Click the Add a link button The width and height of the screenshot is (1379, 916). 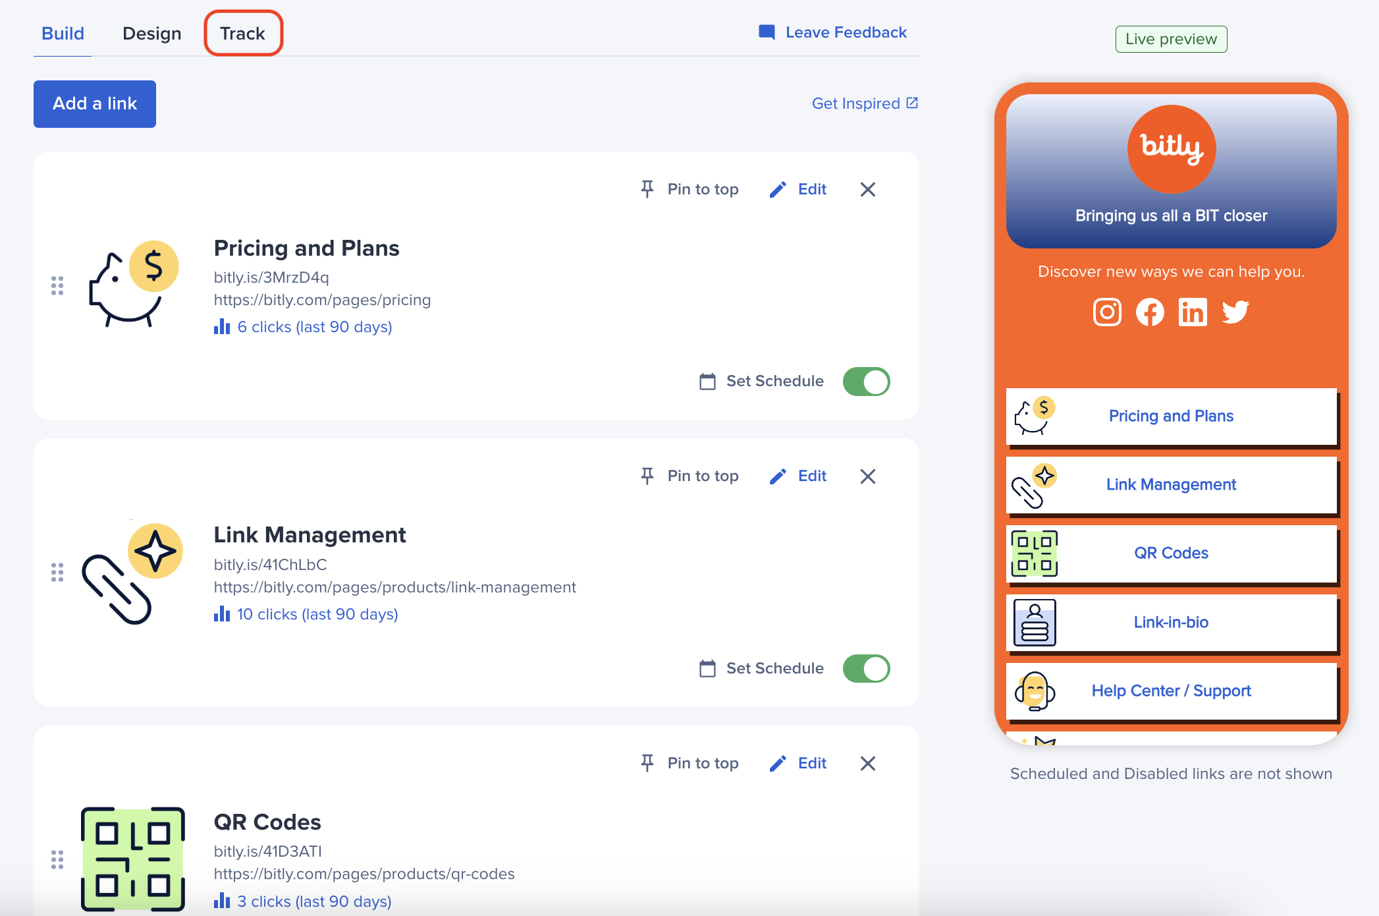94,103
